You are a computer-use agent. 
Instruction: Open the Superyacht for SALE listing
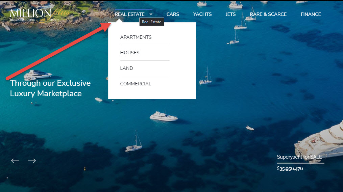[x=299, y=157]
